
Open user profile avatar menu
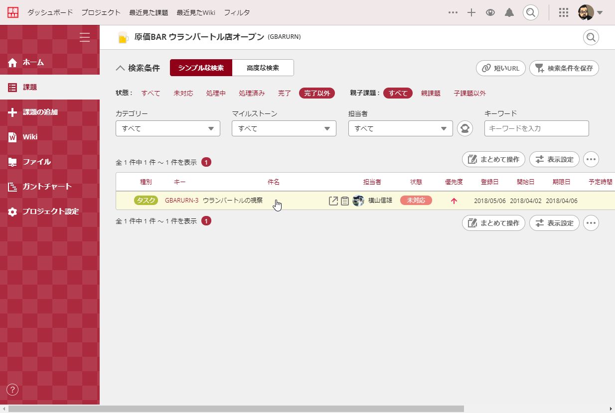(x=591, y=12)
